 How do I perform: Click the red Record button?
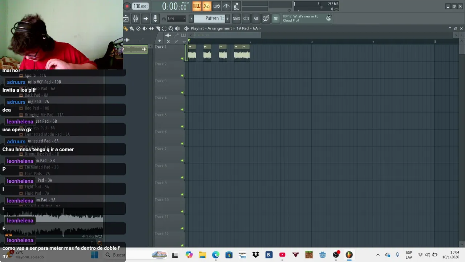(x=127, y=6)
